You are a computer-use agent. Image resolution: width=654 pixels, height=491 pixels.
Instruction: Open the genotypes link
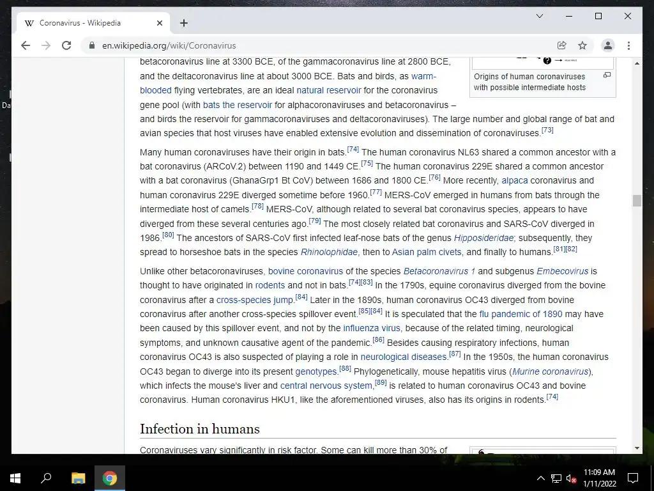tap(316, 371)
